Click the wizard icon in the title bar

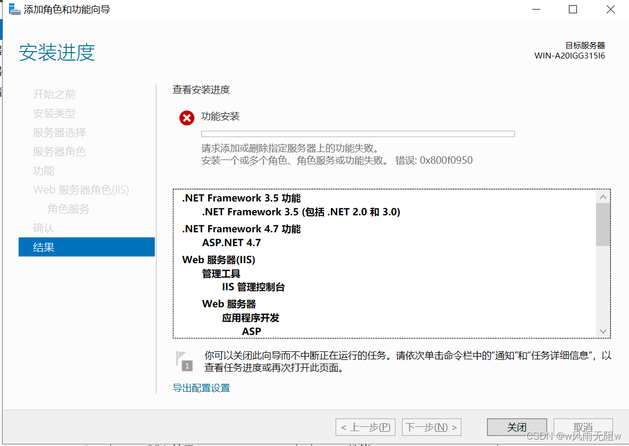(14, 9)
